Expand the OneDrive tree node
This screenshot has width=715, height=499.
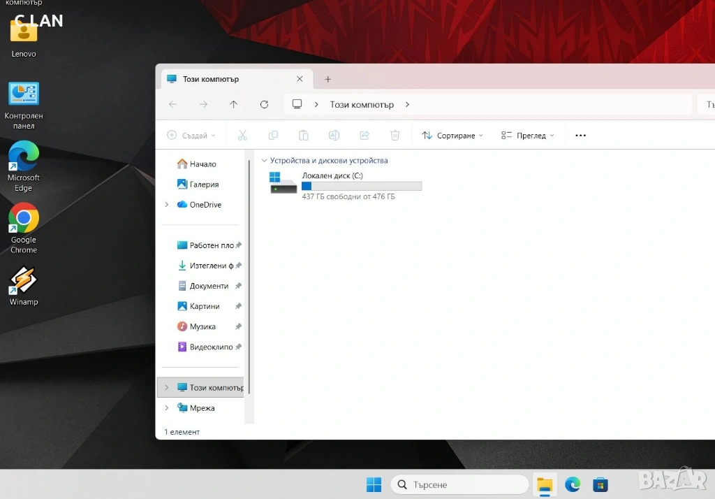167,205
